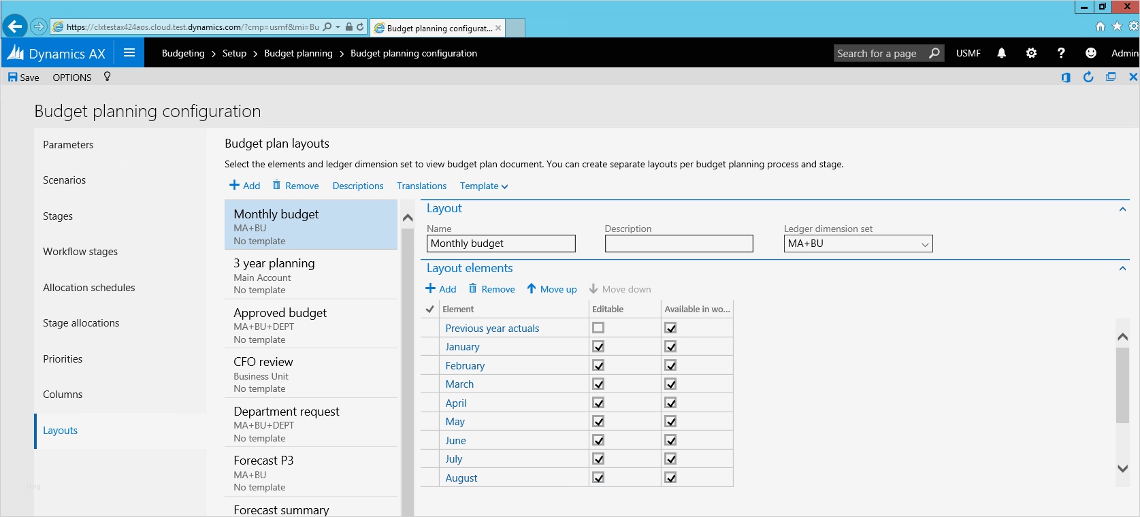Toggle Available in worksheet for August

click(x=670, y=478)
